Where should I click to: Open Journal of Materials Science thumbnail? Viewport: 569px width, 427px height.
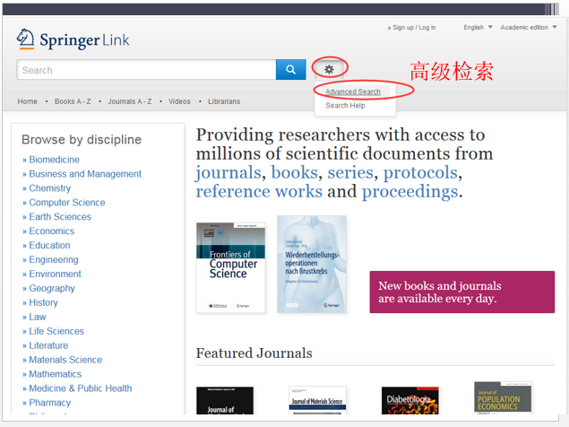tap(317, 400)
